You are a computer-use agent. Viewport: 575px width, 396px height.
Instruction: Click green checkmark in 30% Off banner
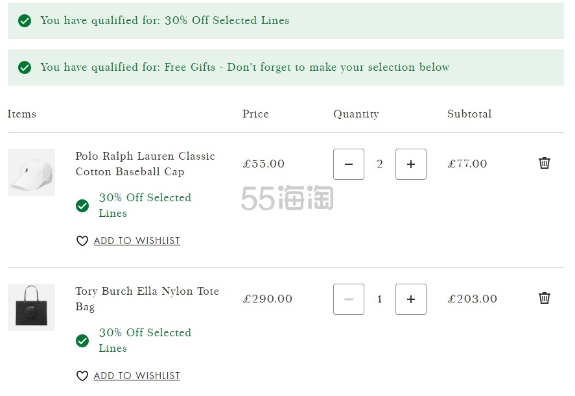coord(25,21)
